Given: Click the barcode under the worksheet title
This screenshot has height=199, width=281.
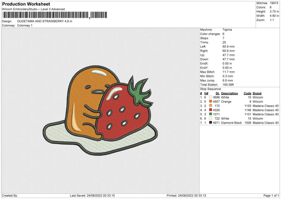Looking at the screenshot, I should pyautogui.click(x=55, y=15).
